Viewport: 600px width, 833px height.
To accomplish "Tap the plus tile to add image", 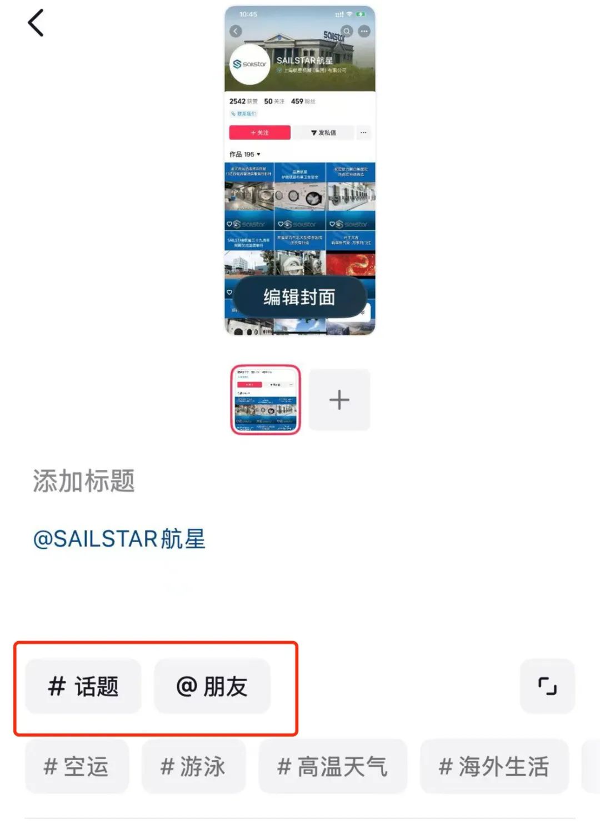I will (339, 400).
